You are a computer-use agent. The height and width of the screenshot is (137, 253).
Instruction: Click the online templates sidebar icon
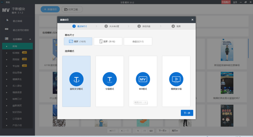coord(7,39)
